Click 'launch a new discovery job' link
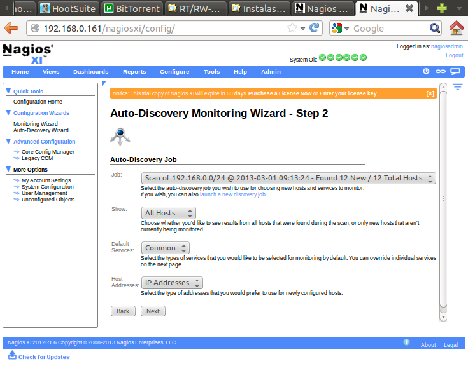Screen dimensions: 468x366 coord(232,194)
